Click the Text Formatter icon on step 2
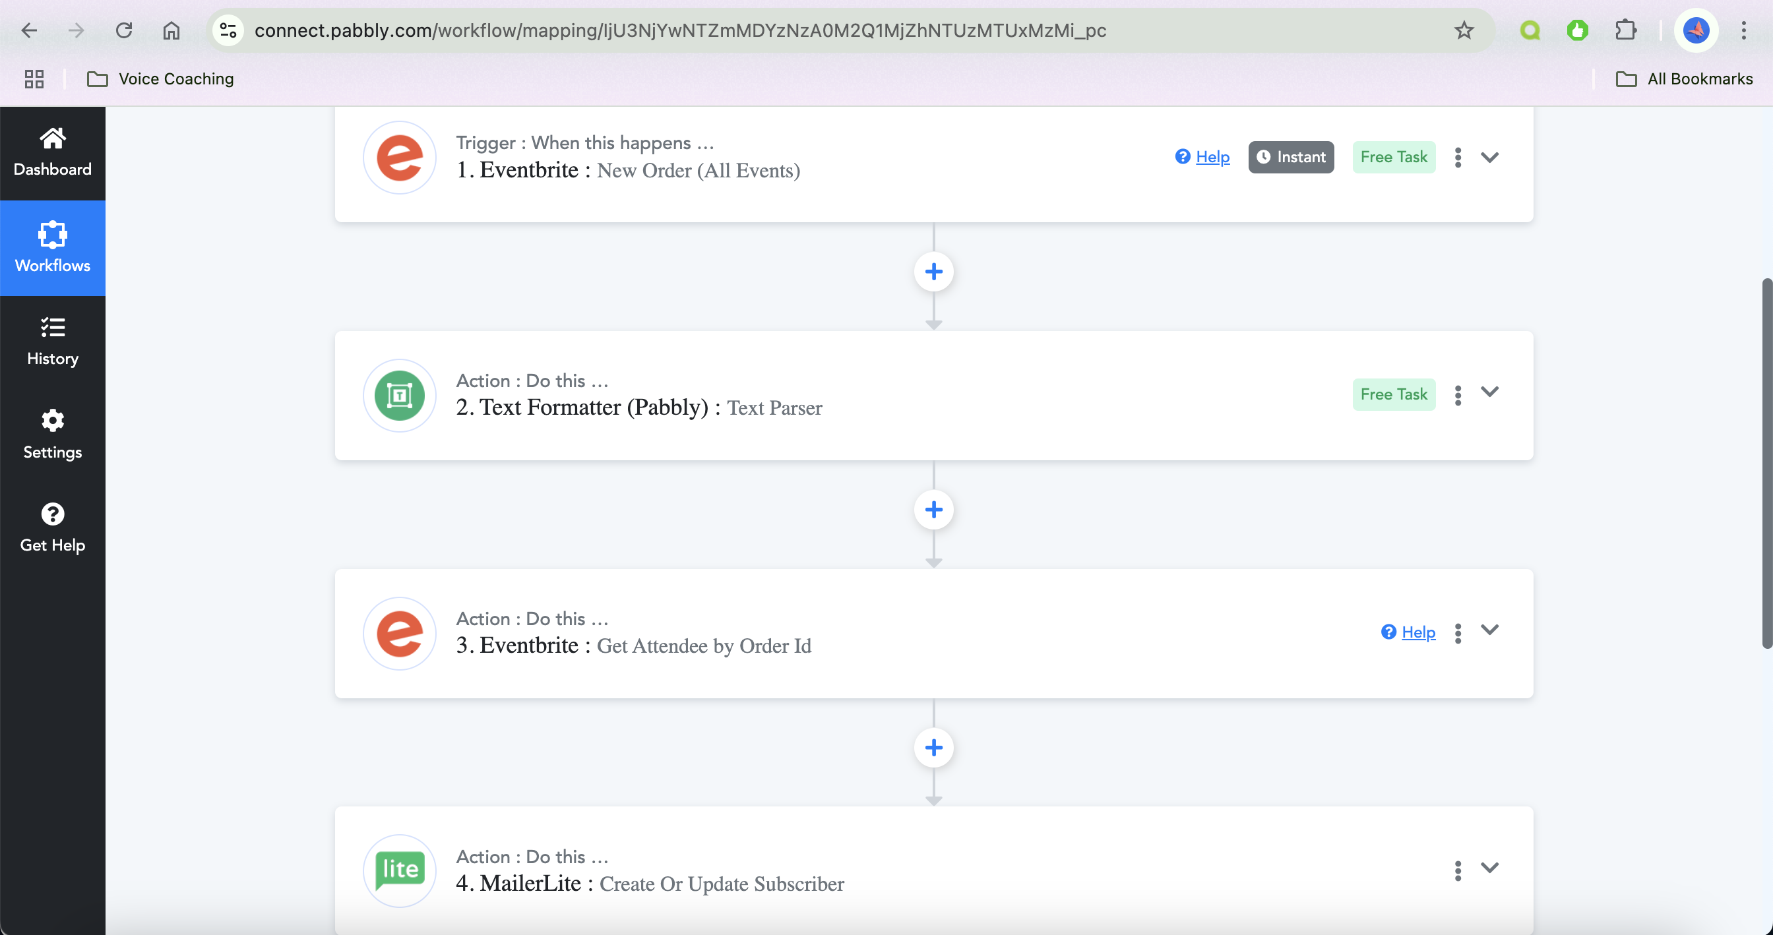Image resolution: width=1773 pixels, height=935 pixels. (399, 396)
